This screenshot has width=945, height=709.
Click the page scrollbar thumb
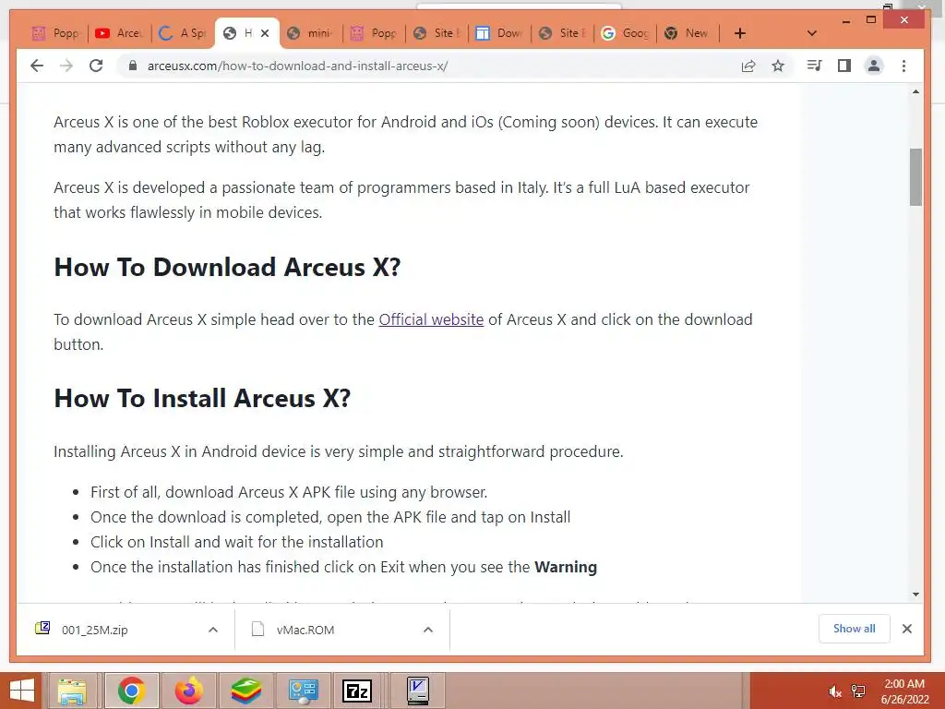click(x=915, y=176)
